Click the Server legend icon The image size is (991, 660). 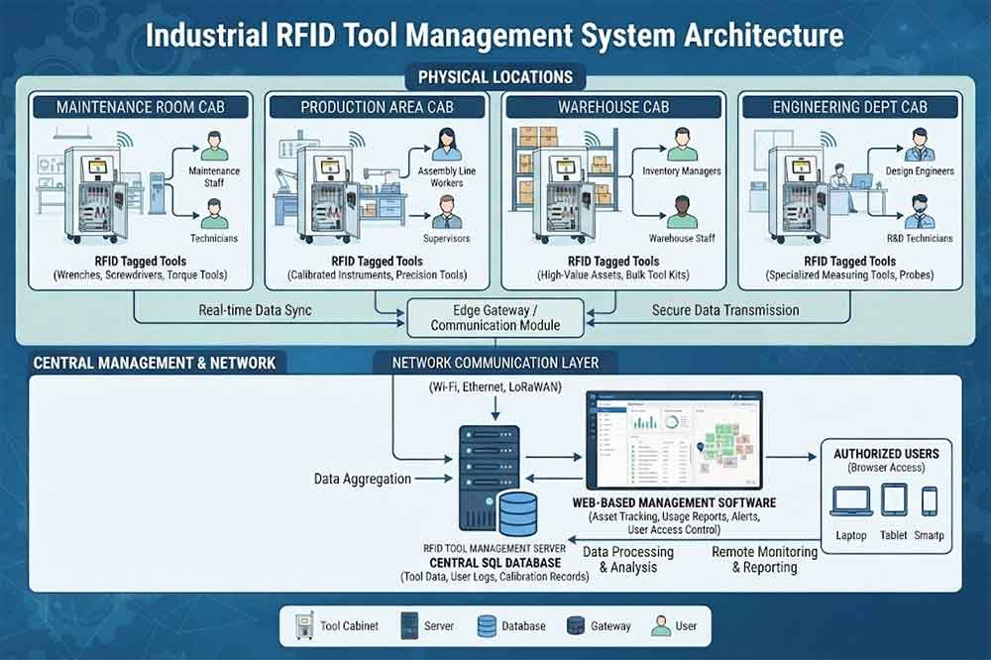pos(409,626)
